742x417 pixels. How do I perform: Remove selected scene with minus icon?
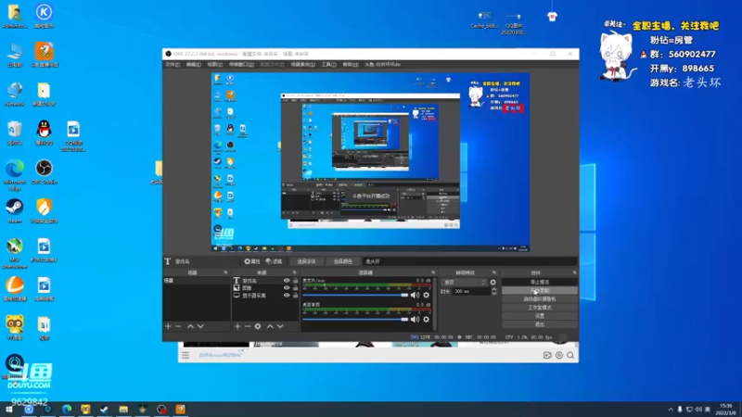[x=178, y=326]
